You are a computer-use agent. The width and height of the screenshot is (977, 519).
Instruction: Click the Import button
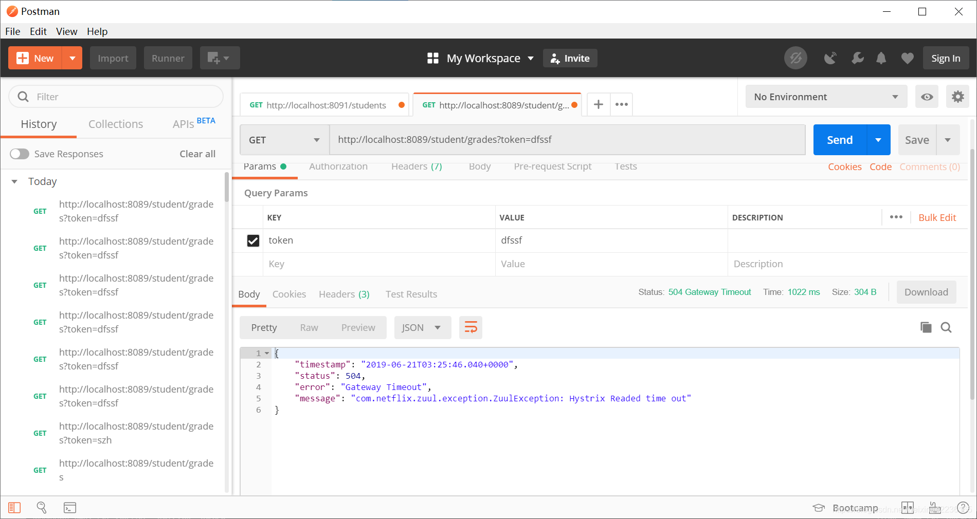[113, 58]
